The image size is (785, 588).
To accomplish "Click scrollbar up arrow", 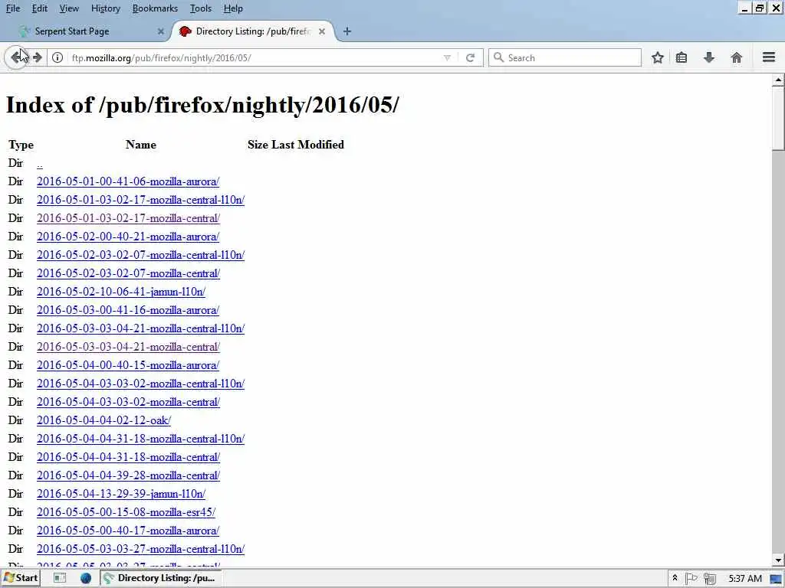I will (x=778, y=80).
